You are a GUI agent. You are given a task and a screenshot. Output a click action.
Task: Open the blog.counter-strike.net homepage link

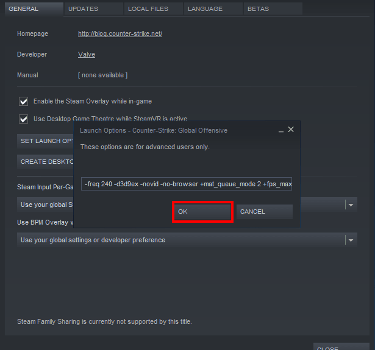coord(120,33)
